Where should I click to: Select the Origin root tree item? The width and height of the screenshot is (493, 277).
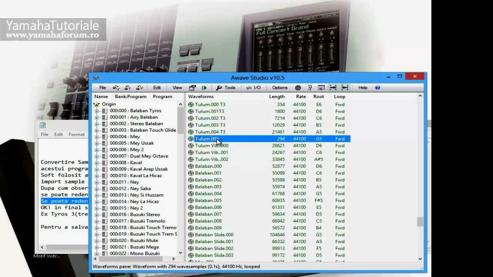(109, 104)
